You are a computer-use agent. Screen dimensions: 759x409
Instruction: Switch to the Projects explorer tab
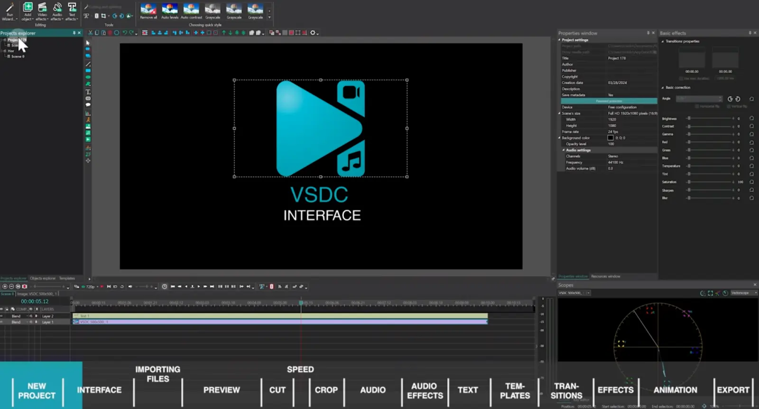coord(13,278)
